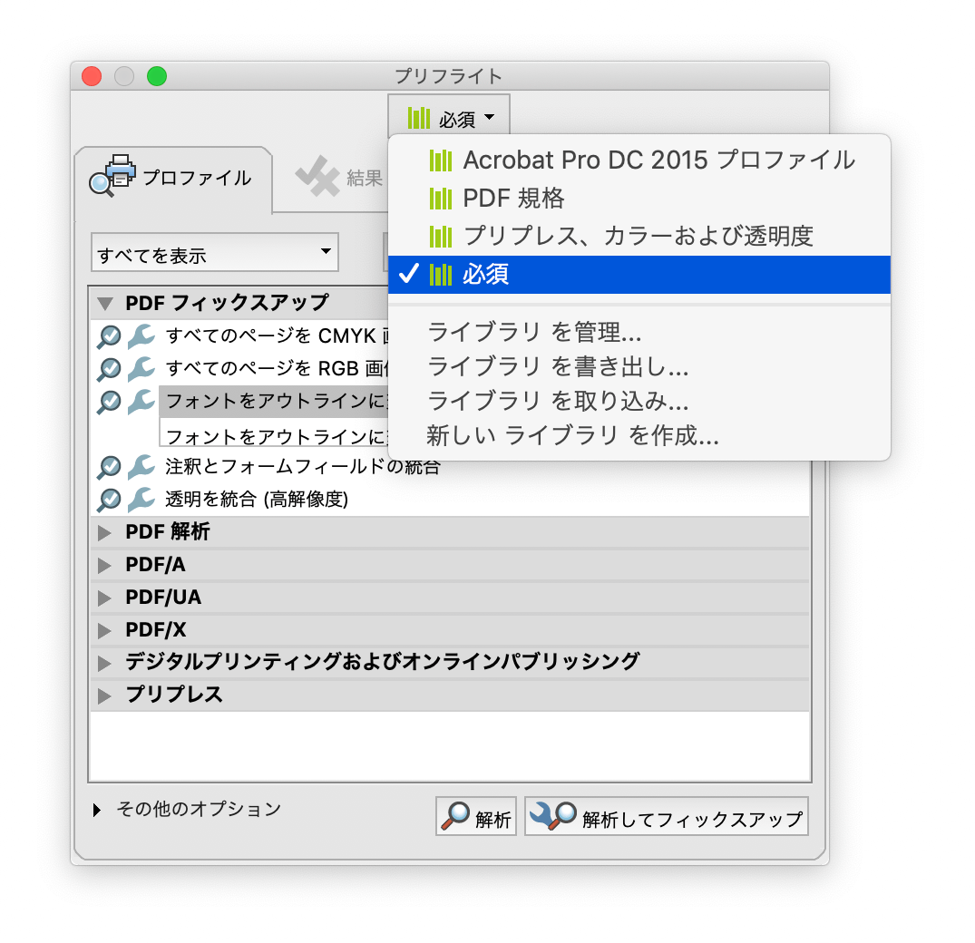Click checkmark beside selected 必須 entry

click(408, 274)
